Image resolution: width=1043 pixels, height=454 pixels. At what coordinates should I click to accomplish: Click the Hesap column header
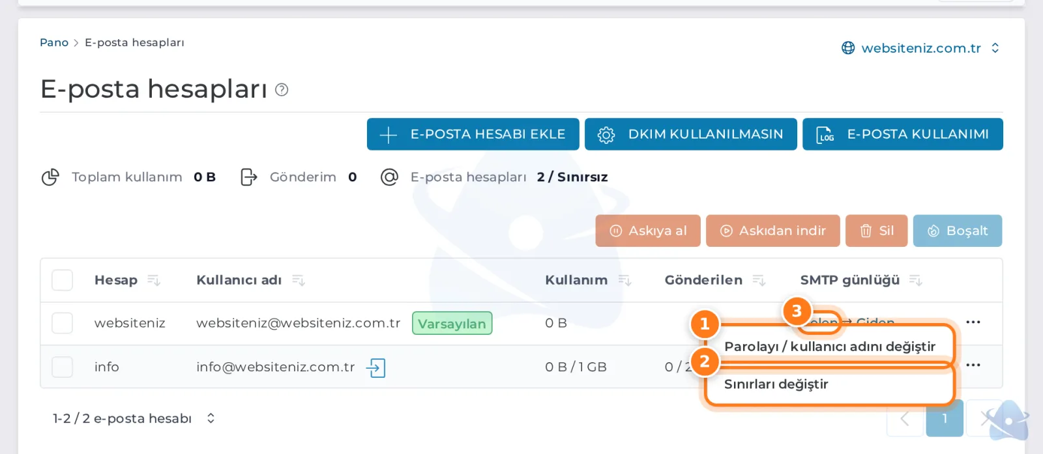click(x=116, y=280)
